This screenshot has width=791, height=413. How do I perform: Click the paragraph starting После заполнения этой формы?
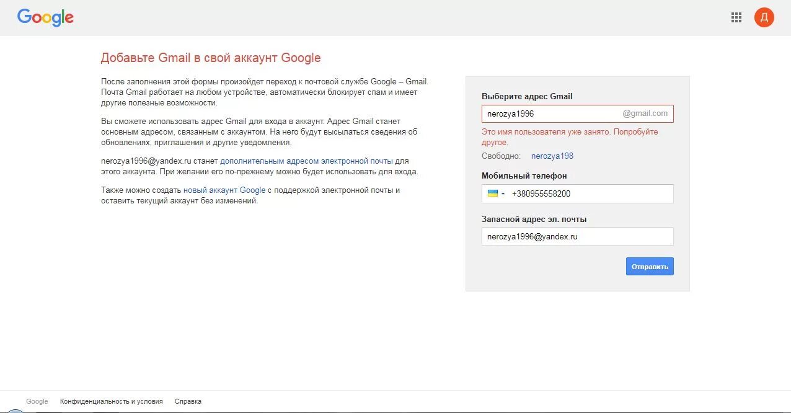[x=265, y=92]
